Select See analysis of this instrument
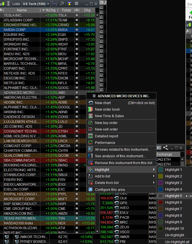This screenshot has height=244, width=192. coord(121,156)
